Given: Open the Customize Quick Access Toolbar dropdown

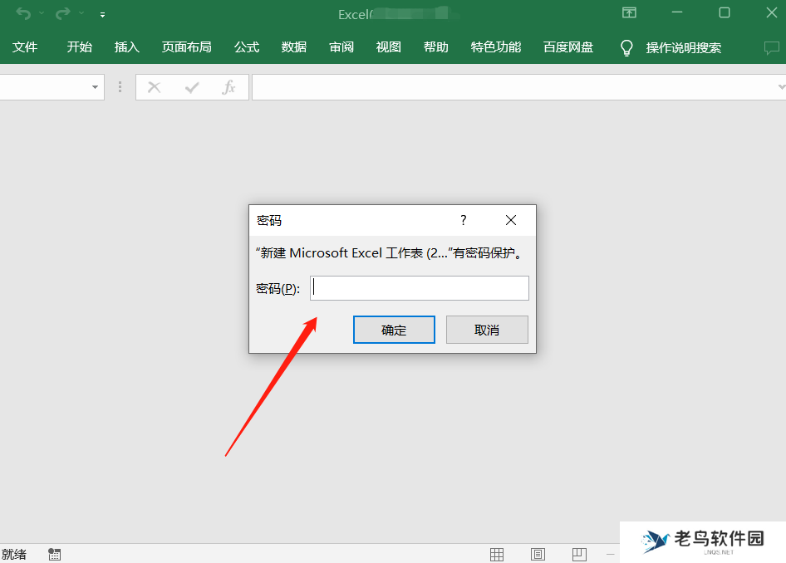Looking at the screenshot, I should [x=102, y=14].
